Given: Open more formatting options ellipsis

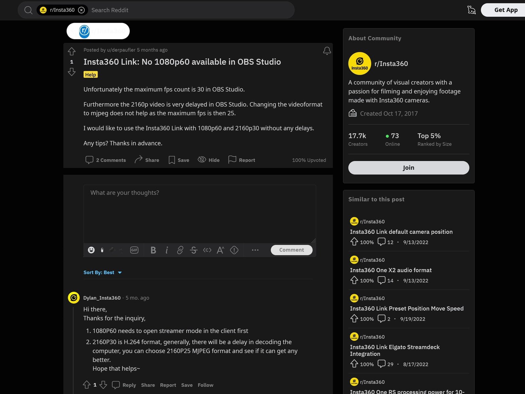Looking at the screenshot, I should [255, 250].
